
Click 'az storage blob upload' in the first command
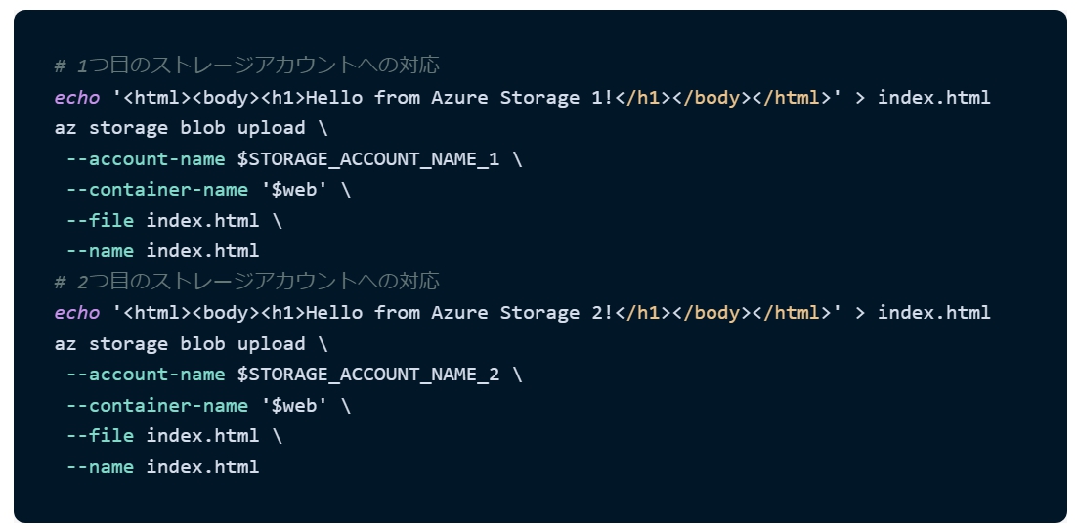coord(180,128)
